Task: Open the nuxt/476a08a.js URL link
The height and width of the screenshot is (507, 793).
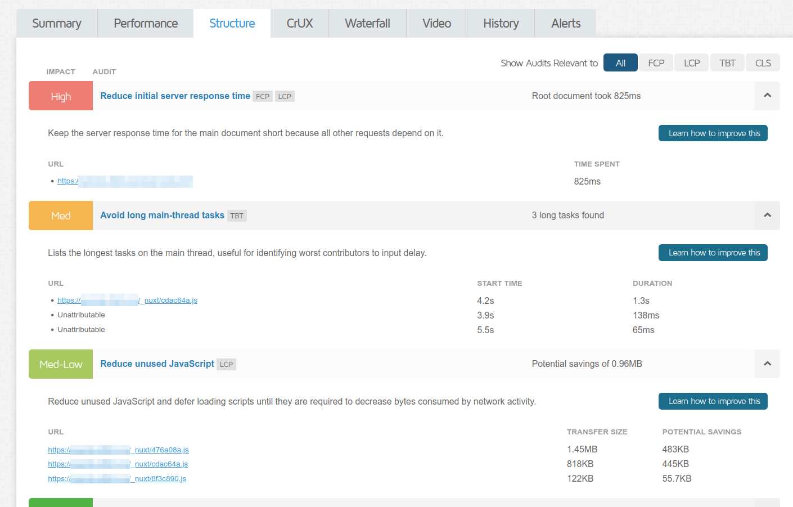Action: pos(118,450)
